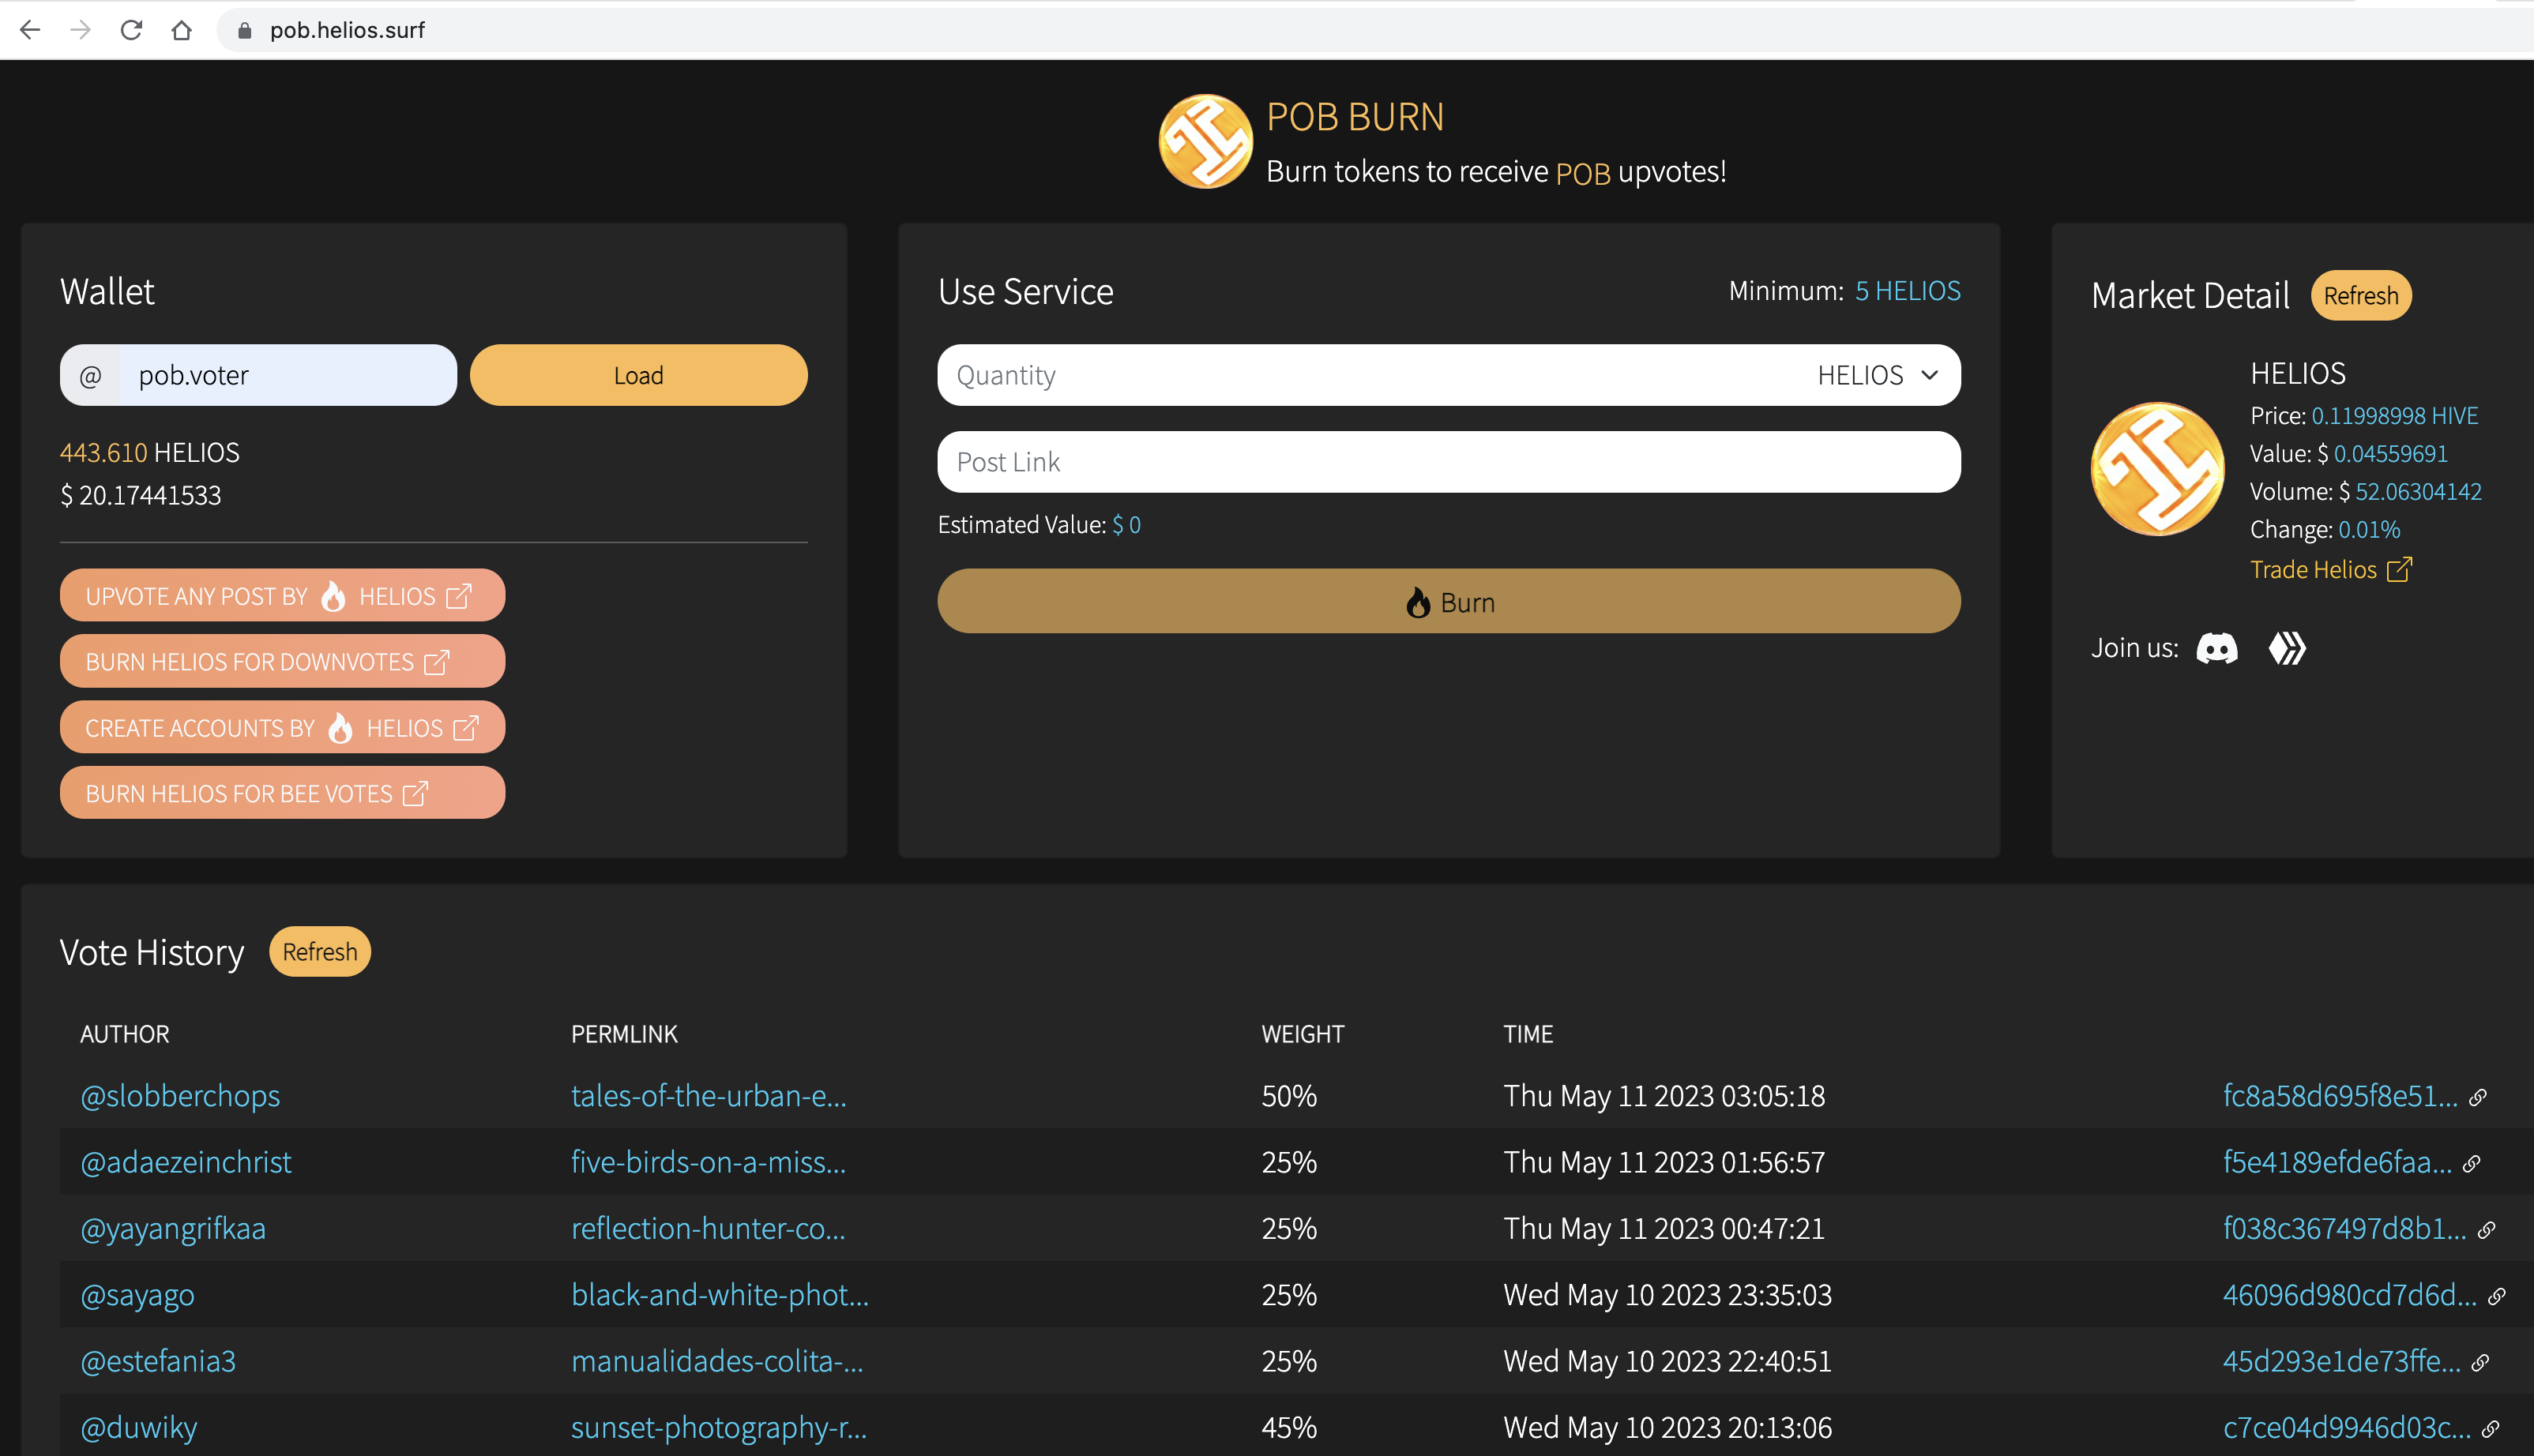Click the 5 HELIOS minimum value text
This screenshot has width=2534, height=1456.
pyautogui.click(x=1907, y=291)
